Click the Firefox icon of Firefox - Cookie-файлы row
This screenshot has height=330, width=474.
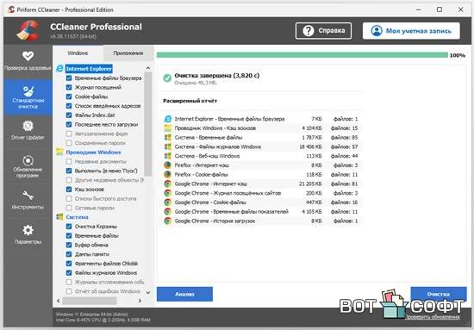(x=167, y=175)
